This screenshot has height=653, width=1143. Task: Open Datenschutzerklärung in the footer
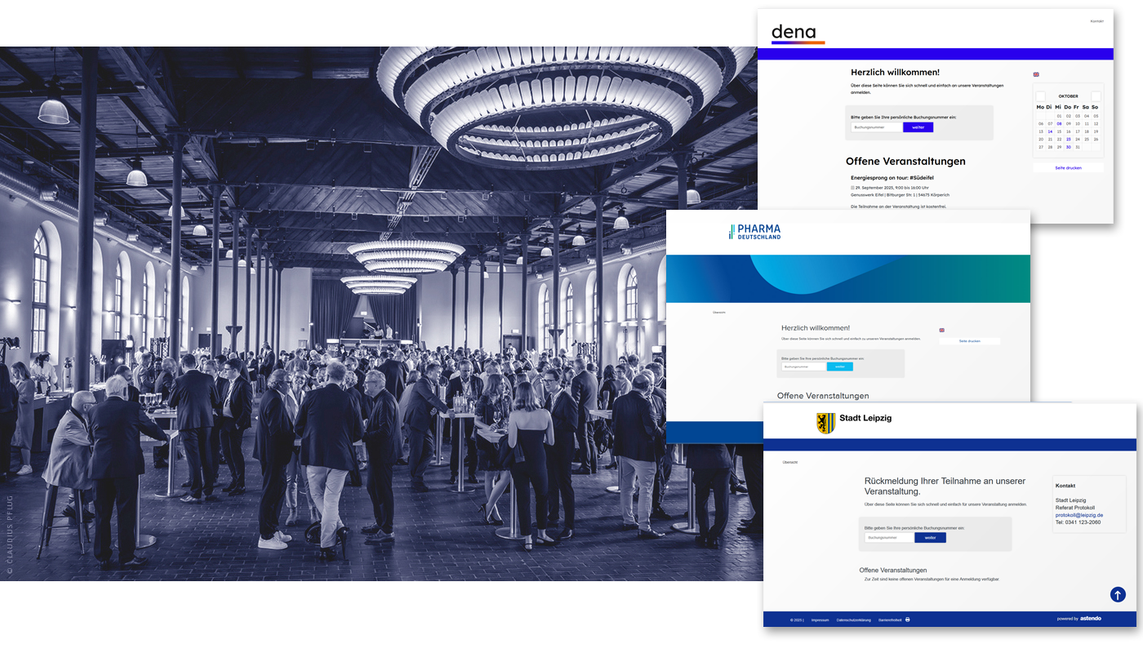[853, 620]
